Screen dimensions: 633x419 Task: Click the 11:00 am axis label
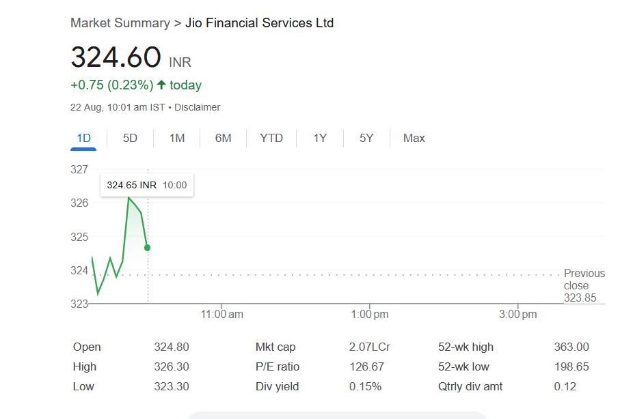[x=221, y=315]
